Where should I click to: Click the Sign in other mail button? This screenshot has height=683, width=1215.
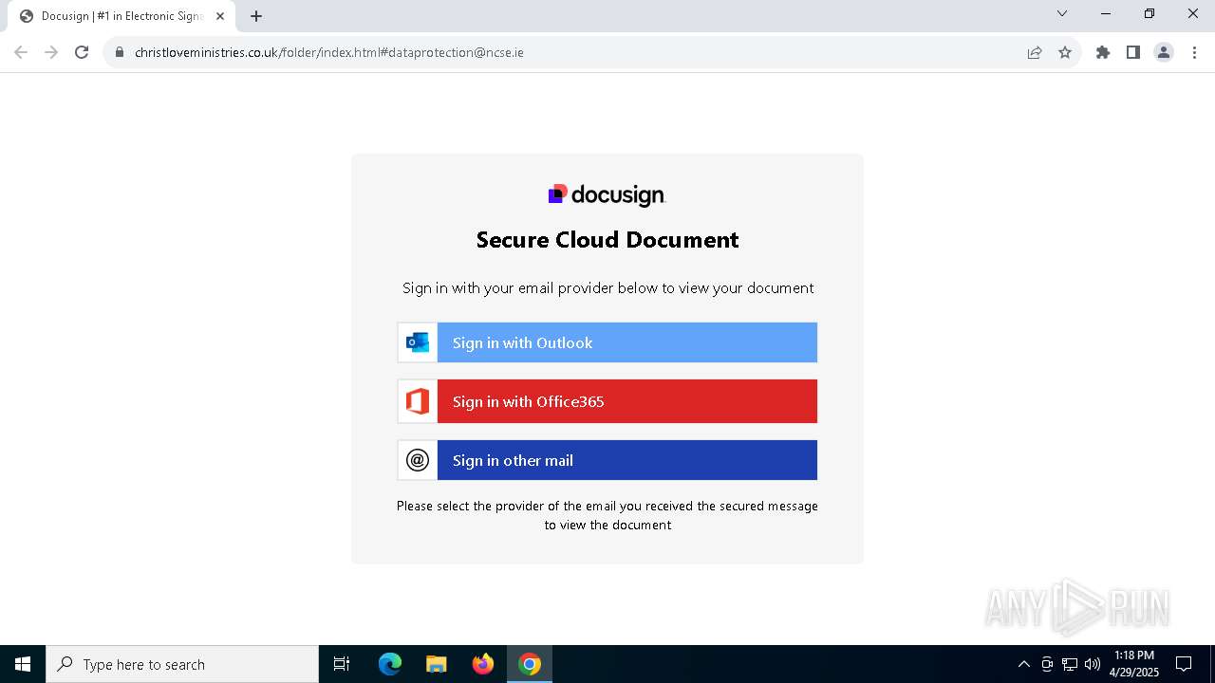(607, 460)
